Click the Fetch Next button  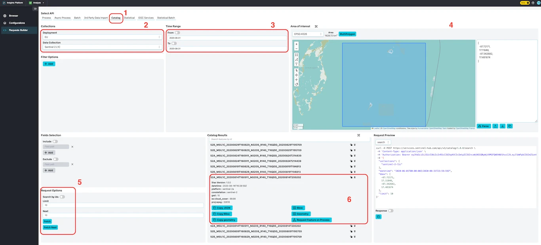tap(50, 228)
